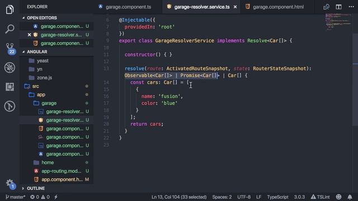358x201 pixels.
Task: Click the editor vertical scrollbar
Action: 355,80
